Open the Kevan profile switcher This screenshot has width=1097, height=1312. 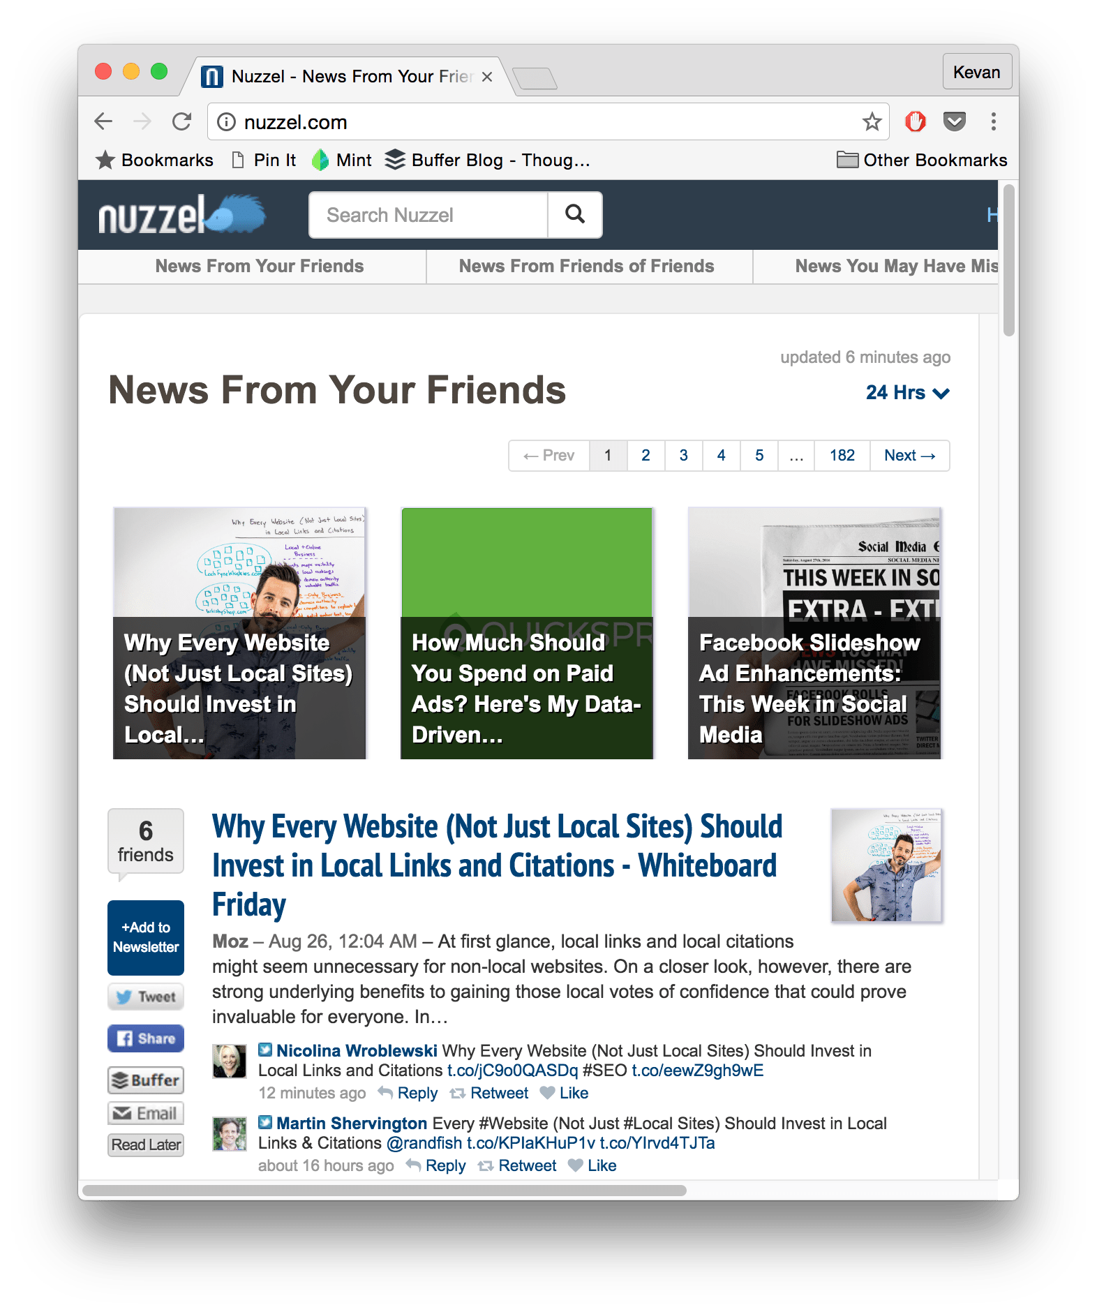coord(977,72)
